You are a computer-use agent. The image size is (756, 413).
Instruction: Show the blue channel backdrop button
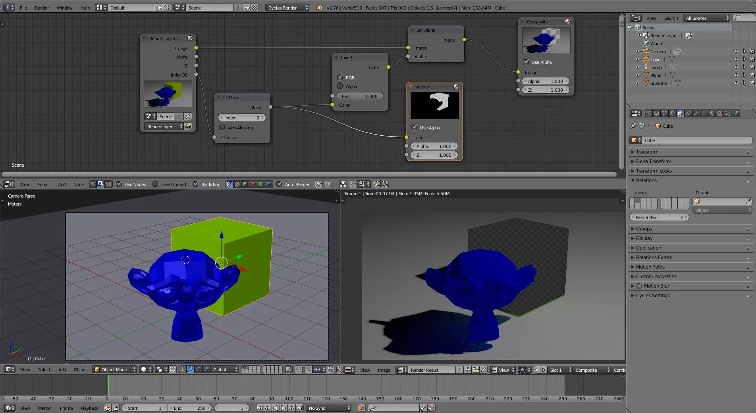269,184
